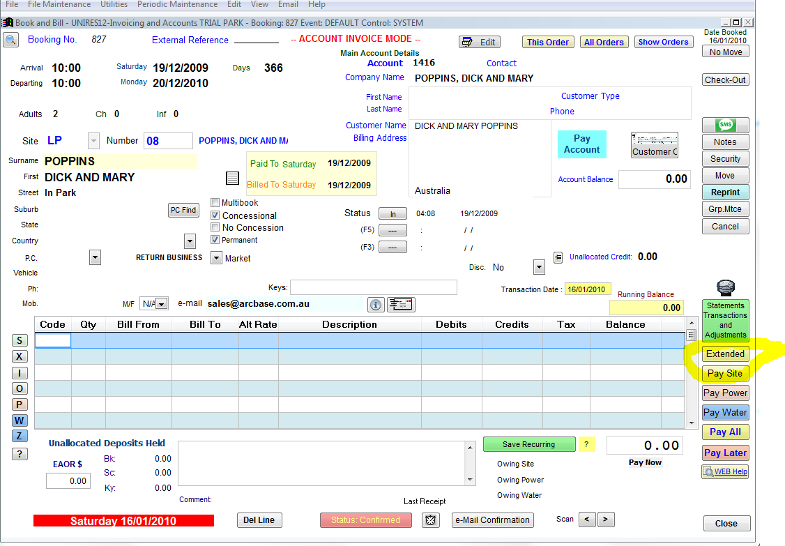
Task: Click the Del Line button
Action: 259,520
